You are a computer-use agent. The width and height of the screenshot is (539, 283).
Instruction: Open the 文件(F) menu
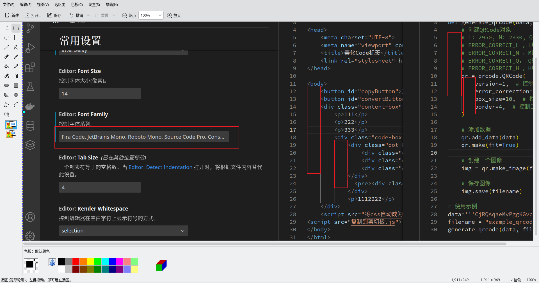pos(9,4)
